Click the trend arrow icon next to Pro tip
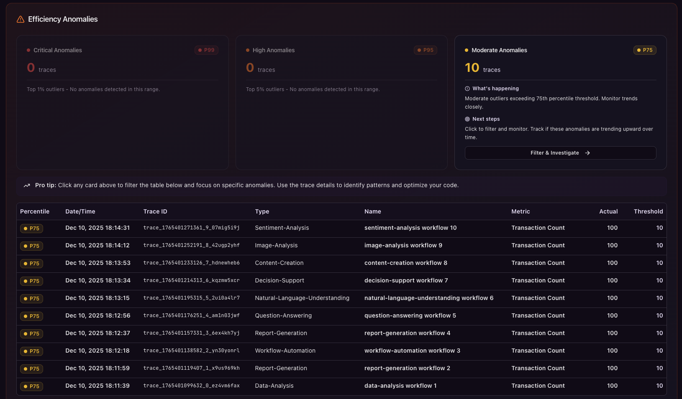Screen dimensions: 682x399 pos(27,186)
